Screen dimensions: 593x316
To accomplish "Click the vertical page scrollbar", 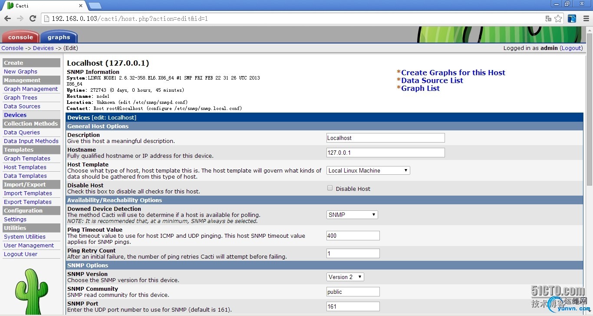I will coord(589,109).
